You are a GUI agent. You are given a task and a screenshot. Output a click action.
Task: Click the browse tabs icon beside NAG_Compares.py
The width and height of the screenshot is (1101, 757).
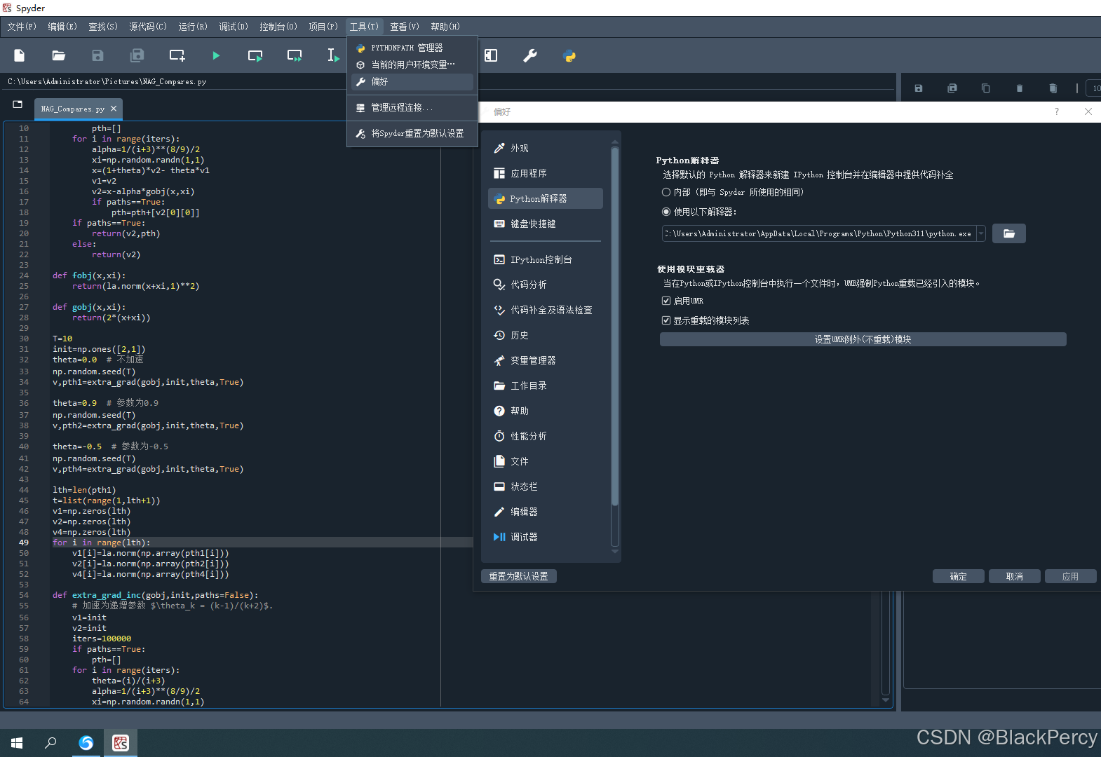pos(18,104)
